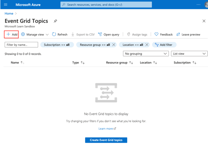The height and width of the screenshot is (144, 208).
Task: Add a new Event Grid topic
Action: [11, 34]
